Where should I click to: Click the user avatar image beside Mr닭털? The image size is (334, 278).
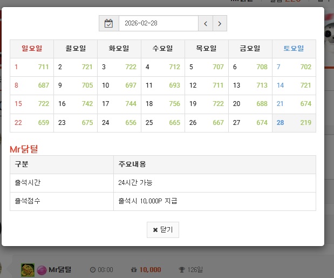point(28,269)
